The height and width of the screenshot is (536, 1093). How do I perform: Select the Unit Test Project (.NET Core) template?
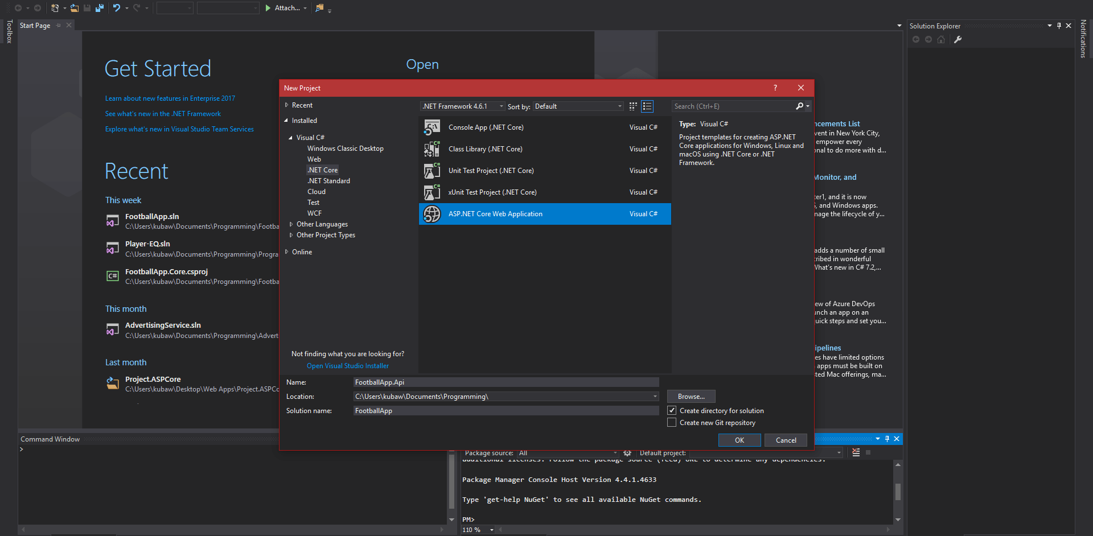pos(545,171)
